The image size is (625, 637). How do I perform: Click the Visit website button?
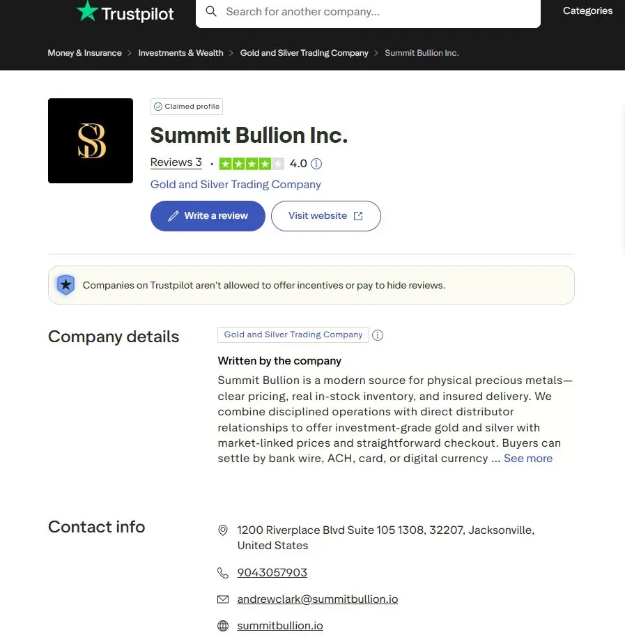325,216
